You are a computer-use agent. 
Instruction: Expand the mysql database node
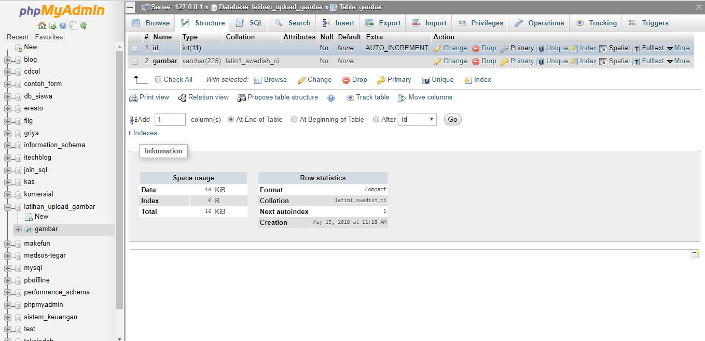tap(7, 268)
